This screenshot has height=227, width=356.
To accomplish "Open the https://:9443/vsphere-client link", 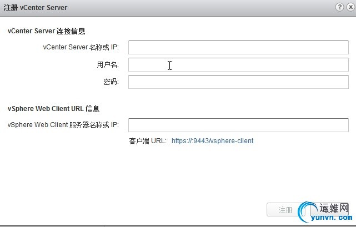I will tap(213, 141).
